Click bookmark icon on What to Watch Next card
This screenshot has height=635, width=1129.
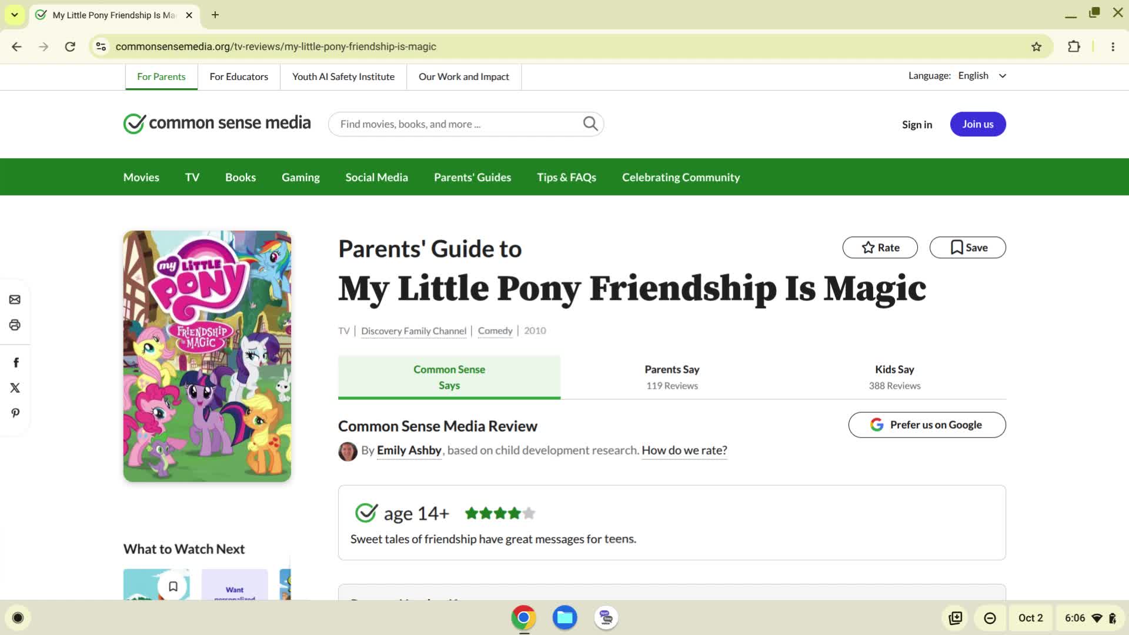[173, 586]
